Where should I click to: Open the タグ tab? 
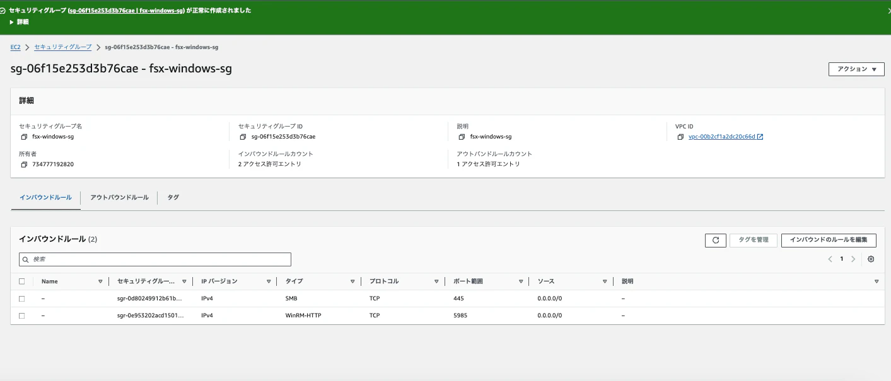[x=172, y=197]
